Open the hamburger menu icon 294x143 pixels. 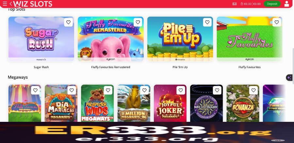coord(5,4)
